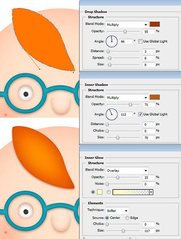Image resolution: width=181 pixels, height=239 pixels.
Task: Select Center as Inner Glow source
Action: [107, 218]
